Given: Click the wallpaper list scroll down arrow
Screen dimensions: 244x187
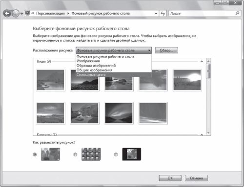Looking at the screenshot, I should point(208,133).
